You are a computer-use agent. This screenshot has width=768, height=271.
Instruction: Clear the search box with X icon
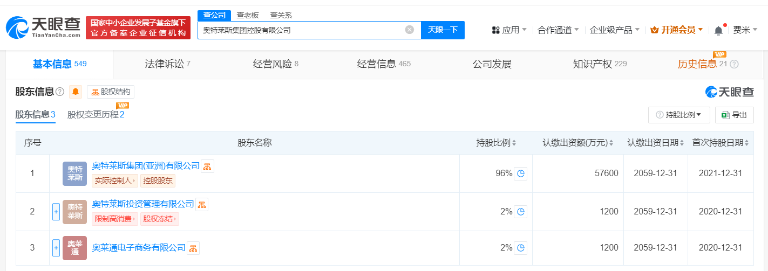410,30
